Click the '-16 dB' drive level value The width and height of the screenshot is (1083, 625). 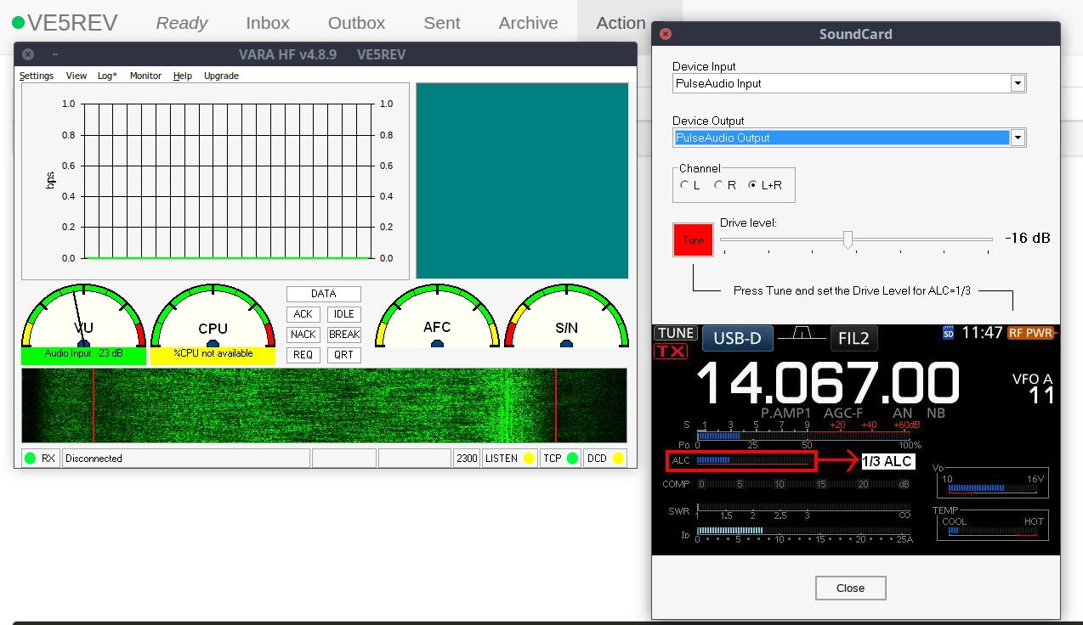1027,239
